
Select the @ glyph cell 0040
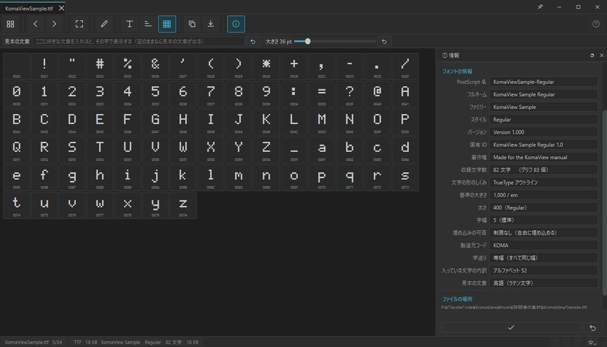click(378, 94)
